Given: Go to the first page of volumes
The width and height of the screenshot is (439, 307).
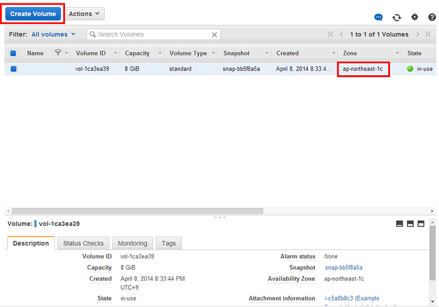Looking at the screenshot, I should 331,34.
